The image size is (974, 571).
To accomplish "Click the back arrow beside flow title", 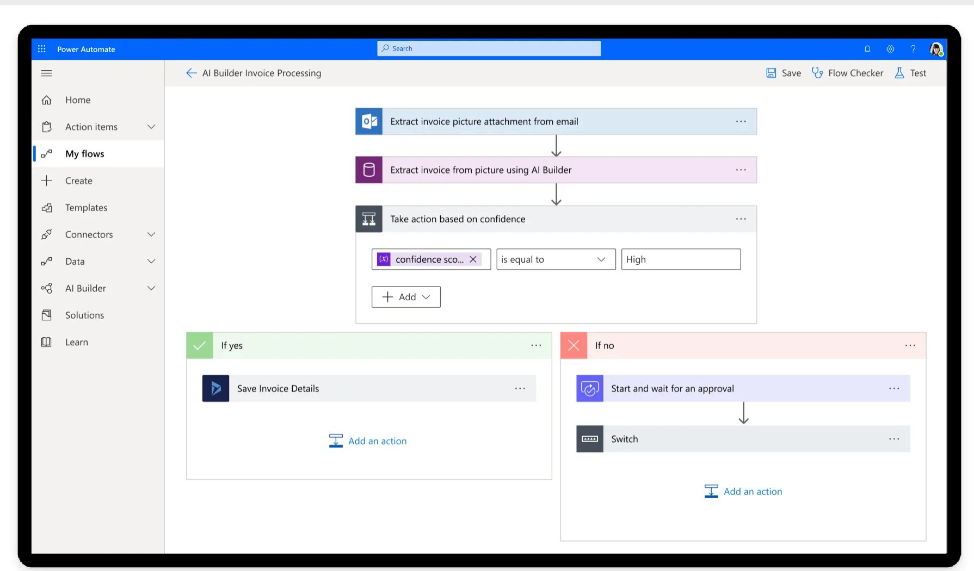I will [x=191, y=73].
